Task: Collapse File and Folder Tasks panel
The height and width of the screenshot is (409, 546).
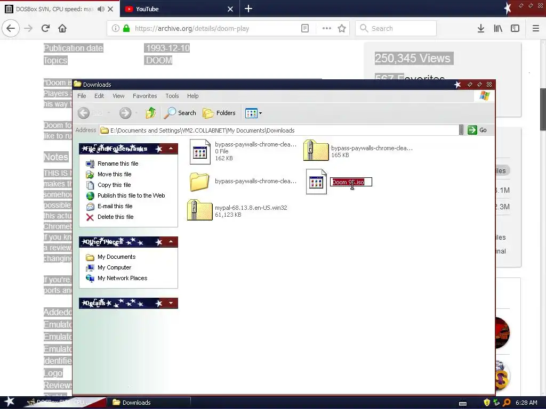Action: (x=171, y=149)
